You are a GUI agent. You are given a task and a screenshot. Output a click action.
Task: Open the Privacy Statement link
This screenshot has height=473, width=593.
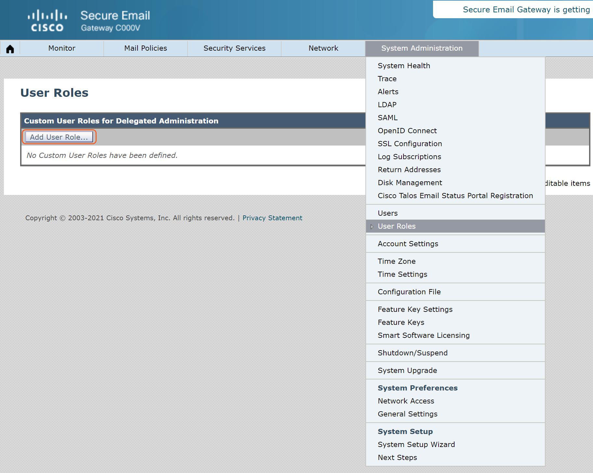pos(272,218)
